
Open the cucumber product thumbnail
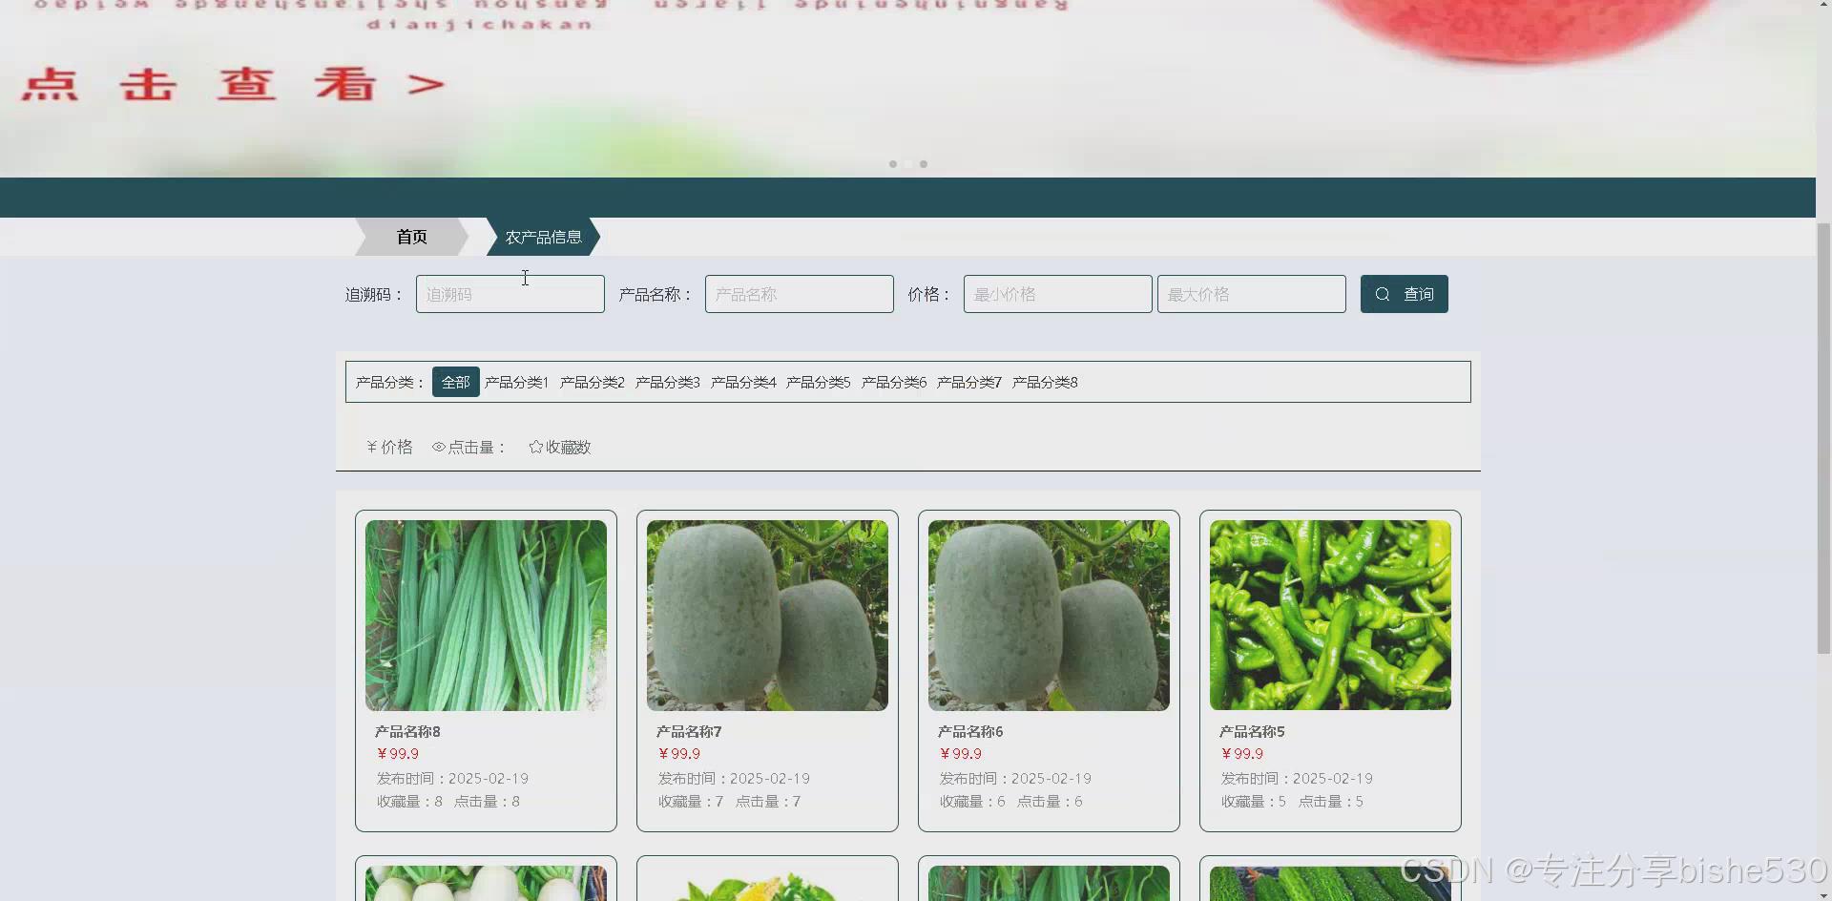pyautogui.click(x=1330, y=884)
